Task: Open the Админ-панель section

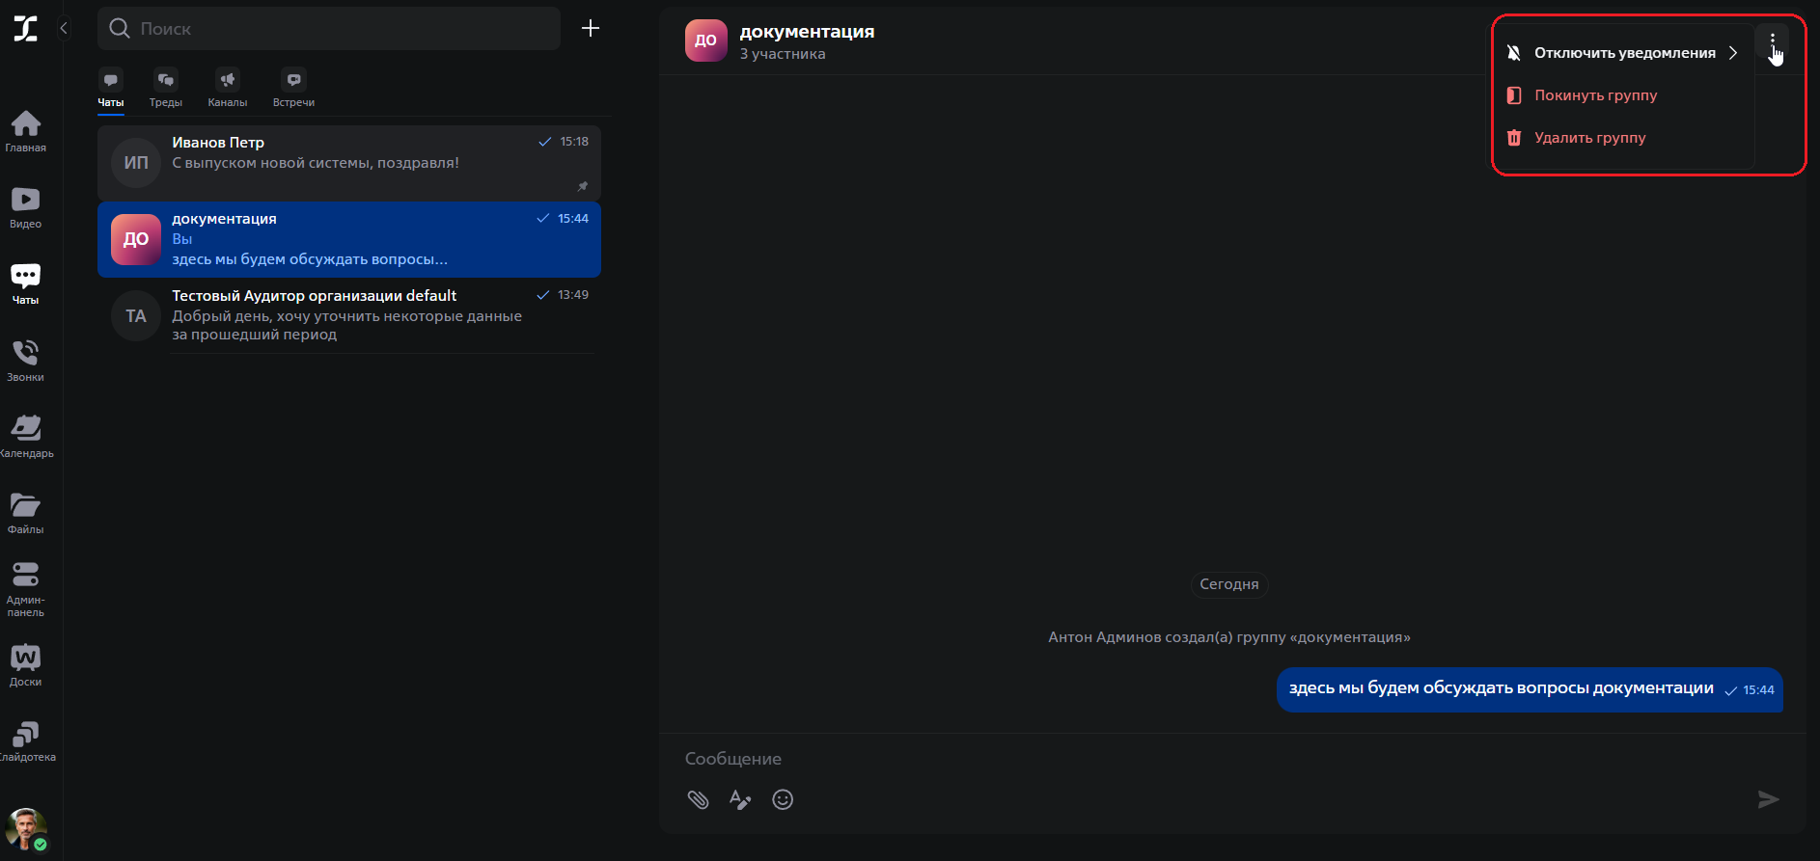Action: point(26,590)
